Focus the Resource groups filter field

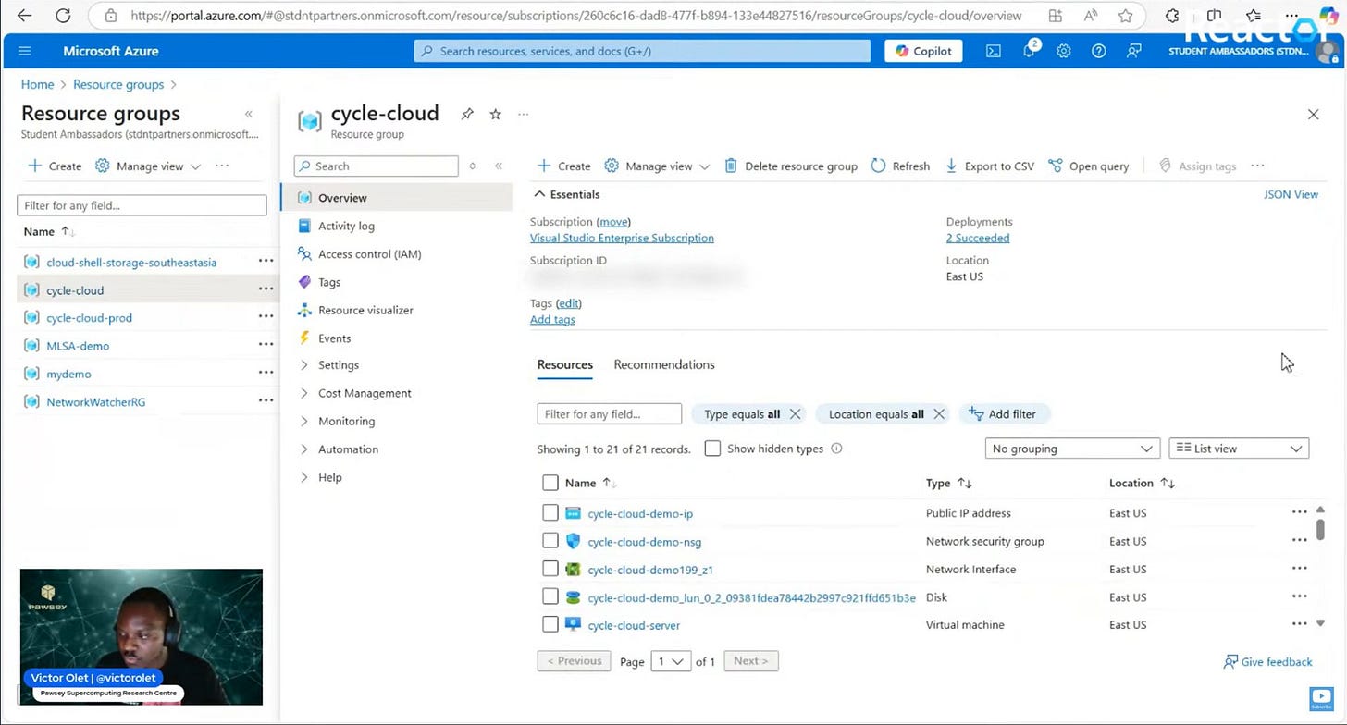point(142,205)
